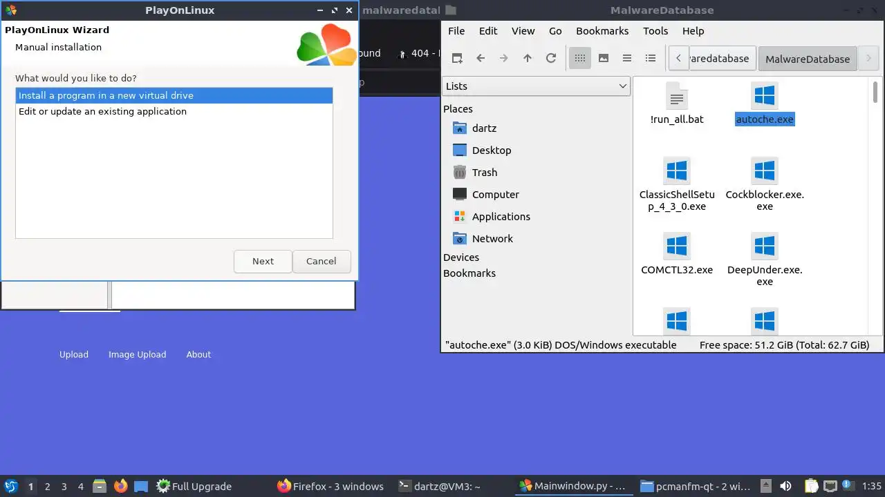
Task: Switch to thumbnail view mode
Action: pos(604,58)
